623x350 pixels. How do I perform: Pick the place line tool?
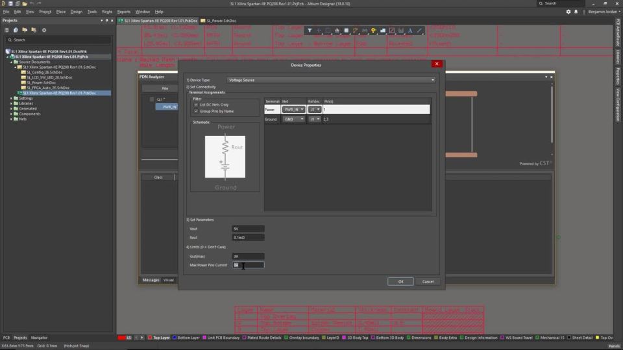[419, 30]
